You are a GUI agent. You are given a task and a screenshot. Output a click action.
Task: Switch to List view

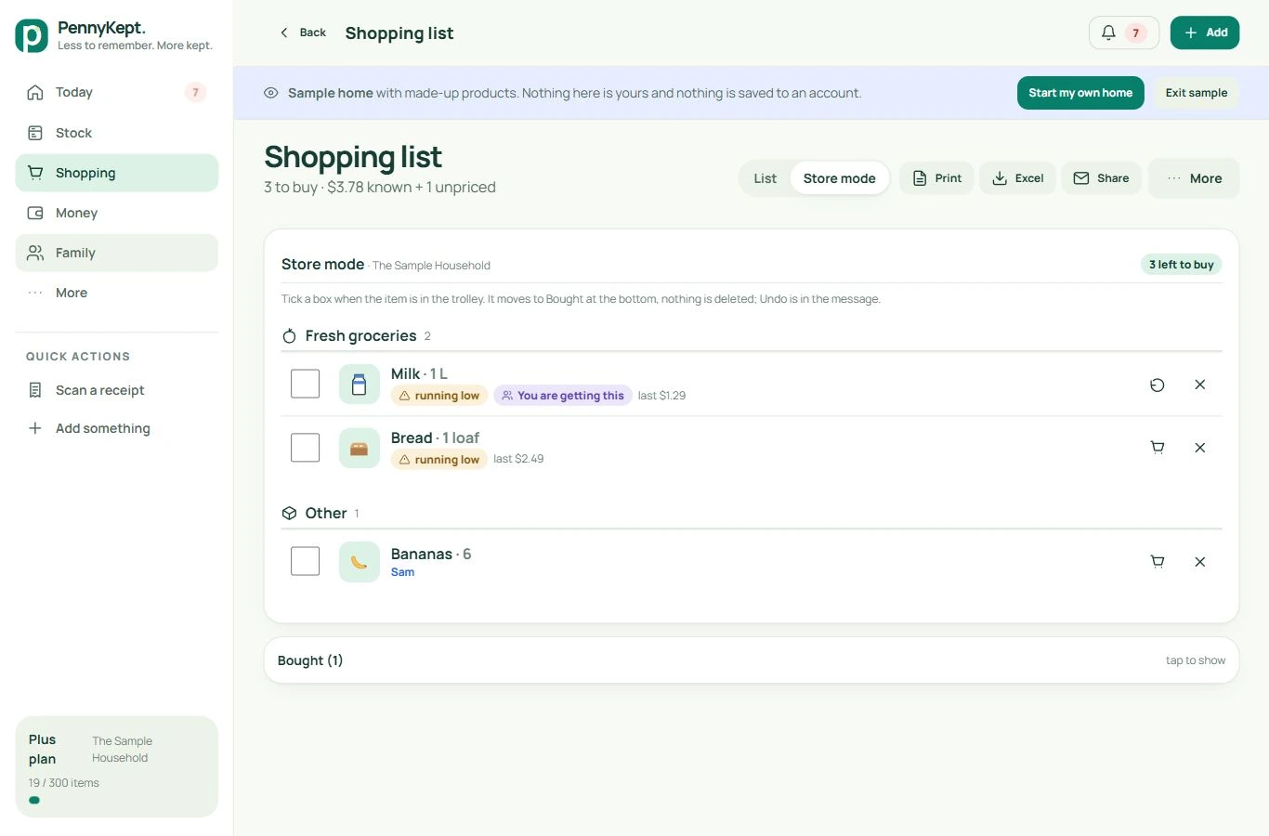pyautogui.click(x=765, y=178)
